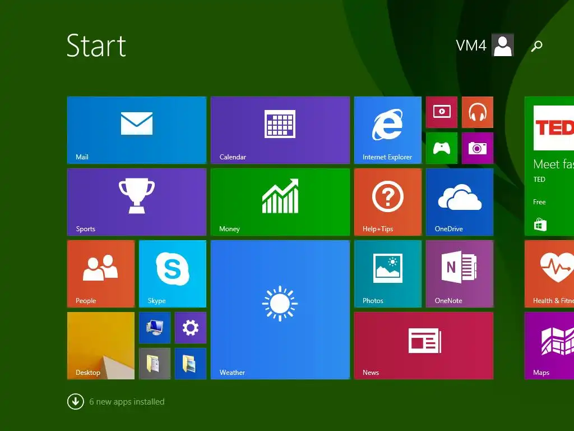Open the Camera tile
This screenshot has height=431, width=574.
click(478, 148)
